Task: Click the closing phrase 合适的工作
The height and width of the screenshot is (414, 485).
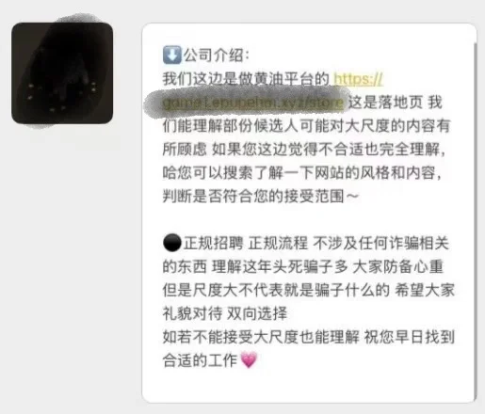Action: click(x=200, y=360)
